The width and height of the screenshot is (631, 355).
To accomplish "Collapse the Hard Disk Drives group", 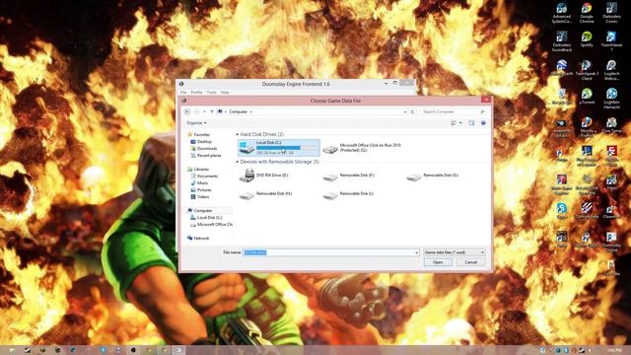I will click(237, 134).
